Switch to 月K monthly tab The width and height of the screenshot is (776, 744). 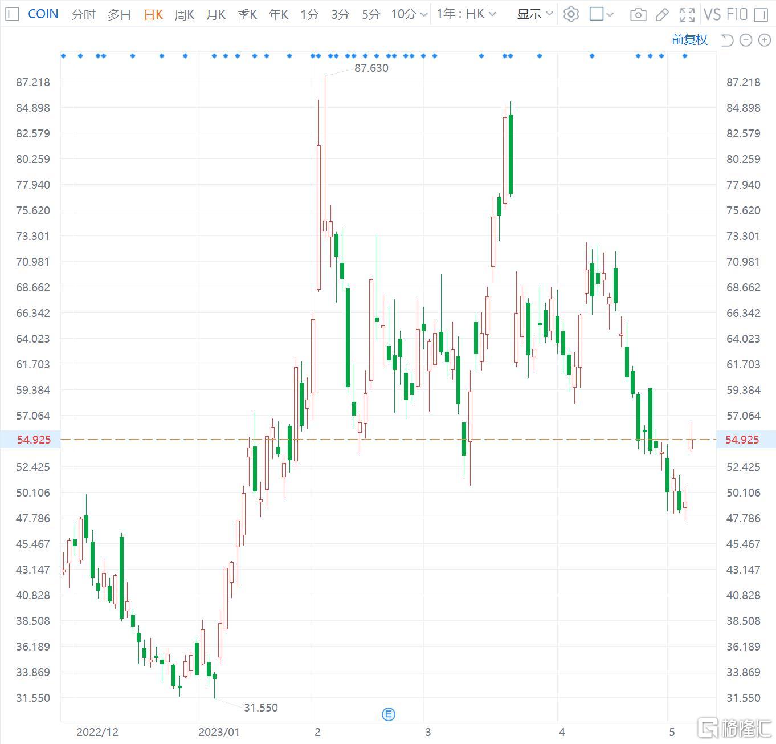pyautogui.click(x=216, y=14)
